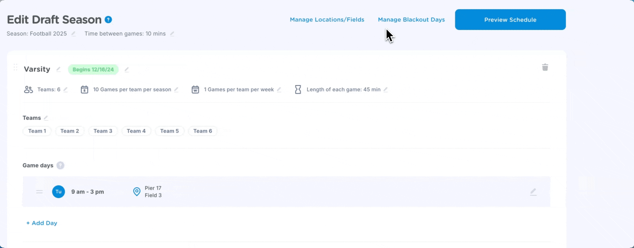Screen dimensions: 634x248
Task: Edit games per team per season
Action: point(176,90)
